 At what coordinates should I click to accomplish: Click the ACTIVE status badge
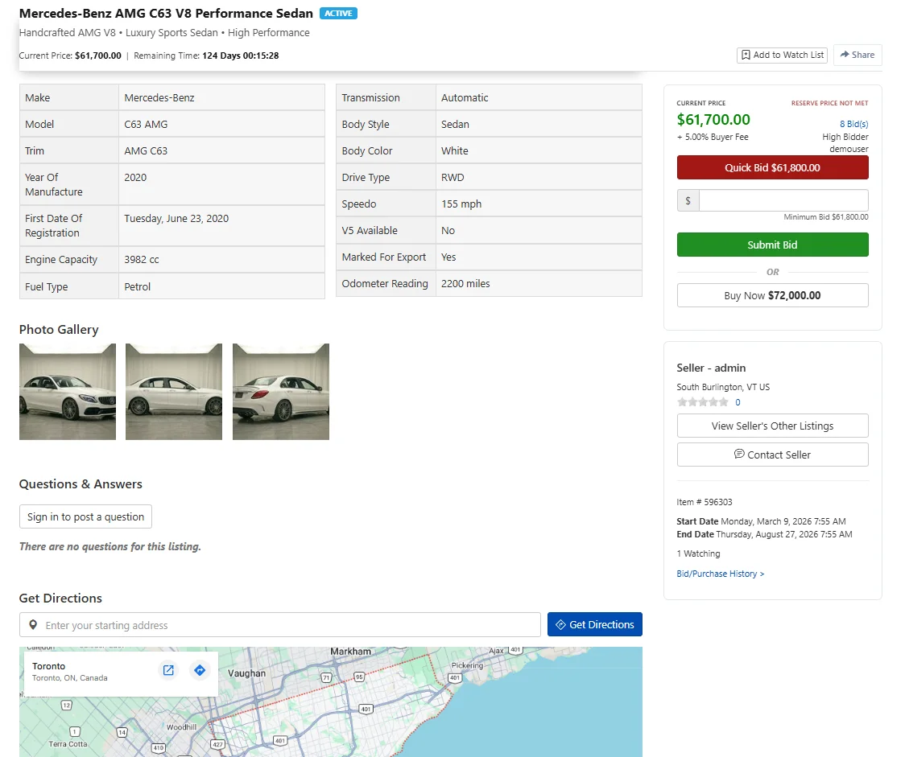338,13
